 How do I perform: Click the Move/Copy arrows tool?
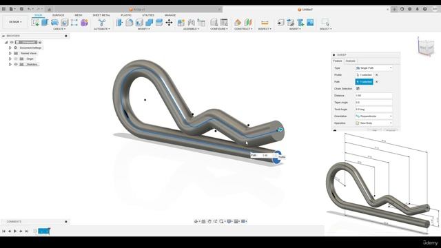(x=169, y=23)
